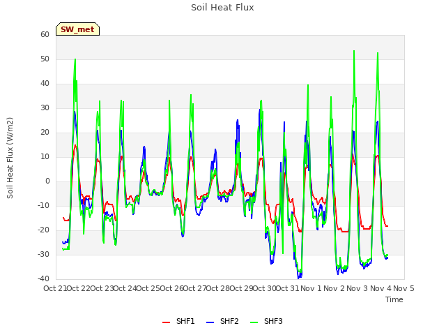
Task: Click the 50 y-axis tick label
Action: pyautogui.click(x=45, y=59)
